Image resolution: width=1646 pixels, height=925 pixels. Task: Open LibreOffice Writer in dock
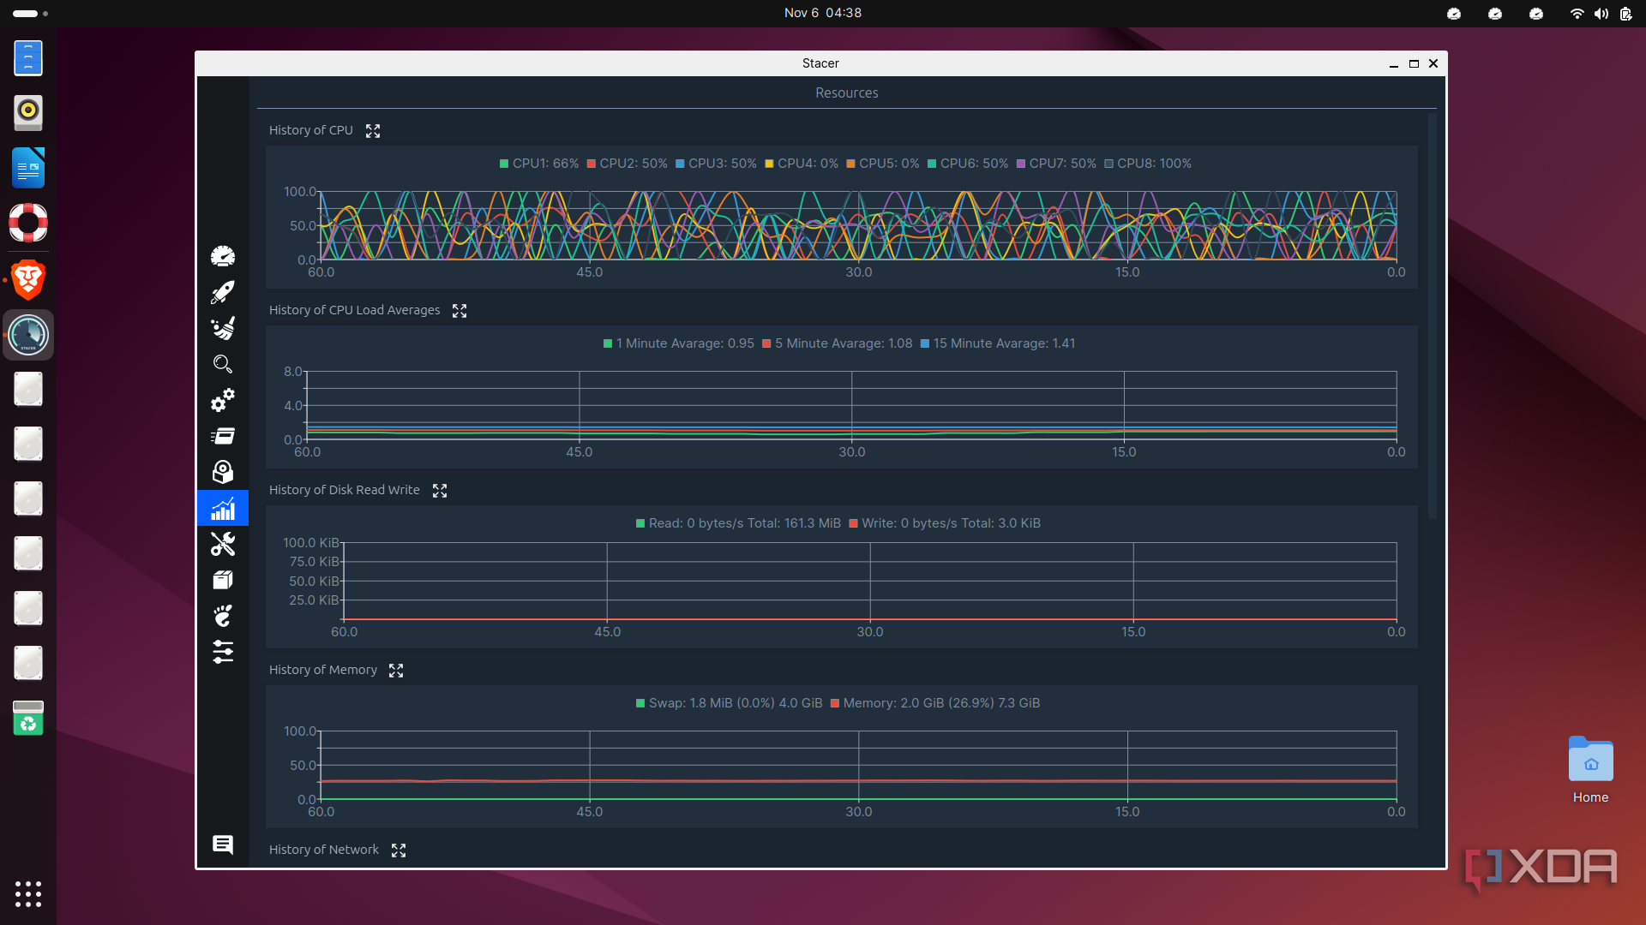pyautogui.click(x=28, y=168)
